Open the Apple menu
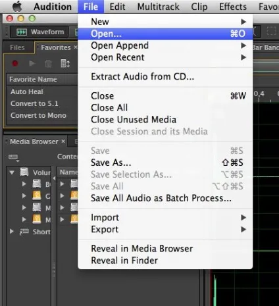This screenshot has width=279, height=306. tap(17, 7)
